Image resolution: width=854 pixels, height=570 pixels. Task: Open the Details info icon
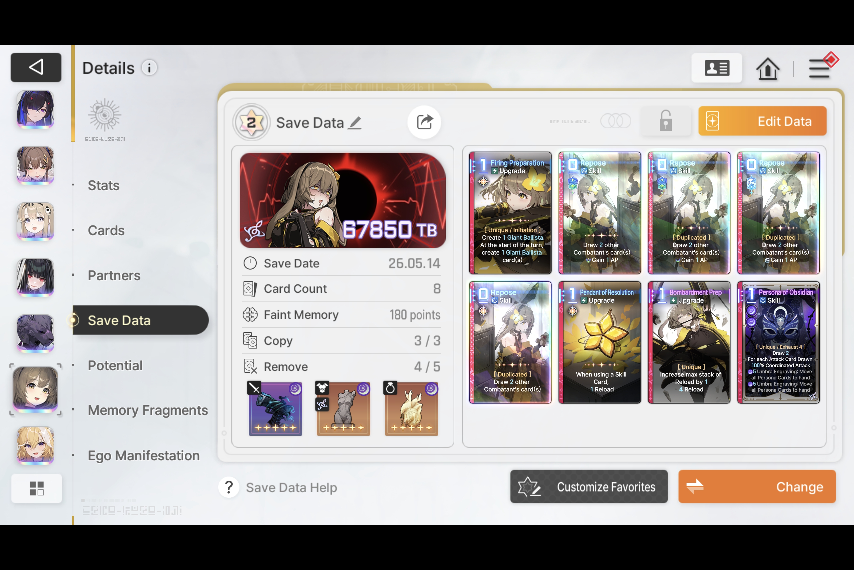149,68
